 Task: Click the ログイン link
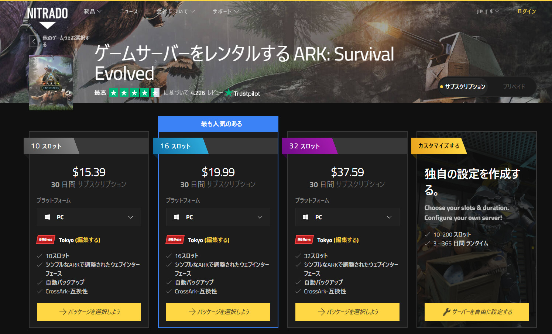pos(527,11)
